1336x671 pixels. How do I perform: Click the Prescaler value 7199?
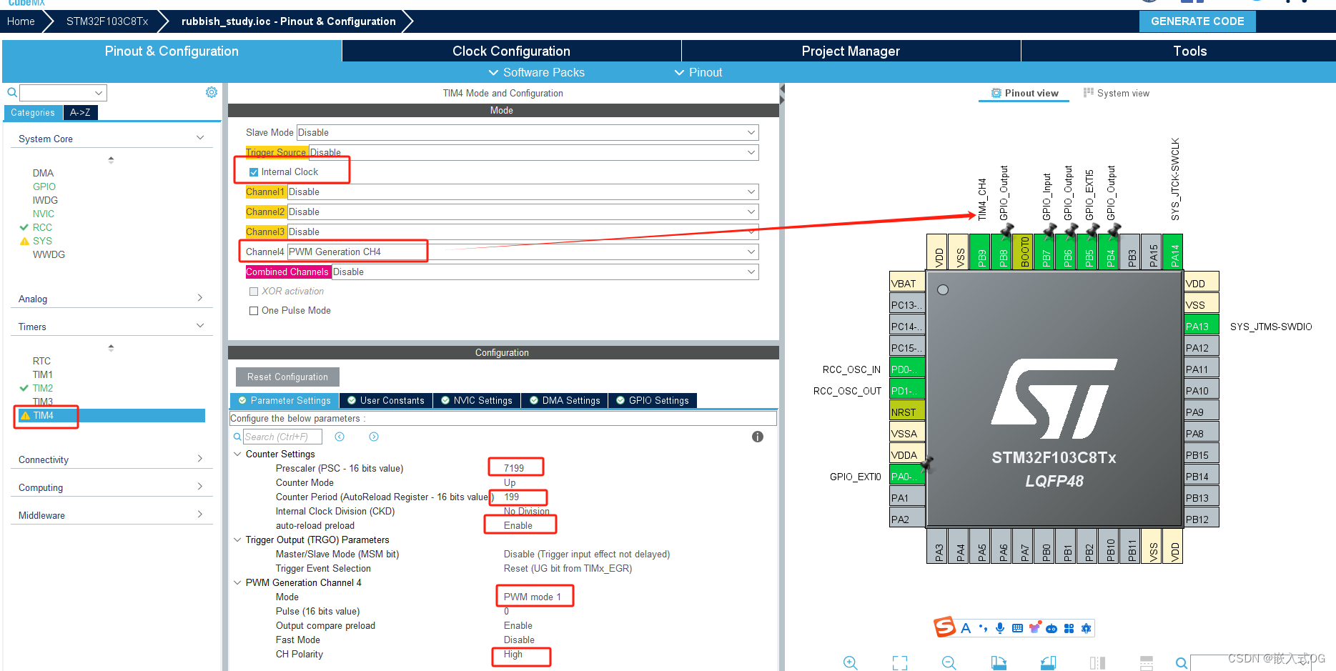(514, 468)
